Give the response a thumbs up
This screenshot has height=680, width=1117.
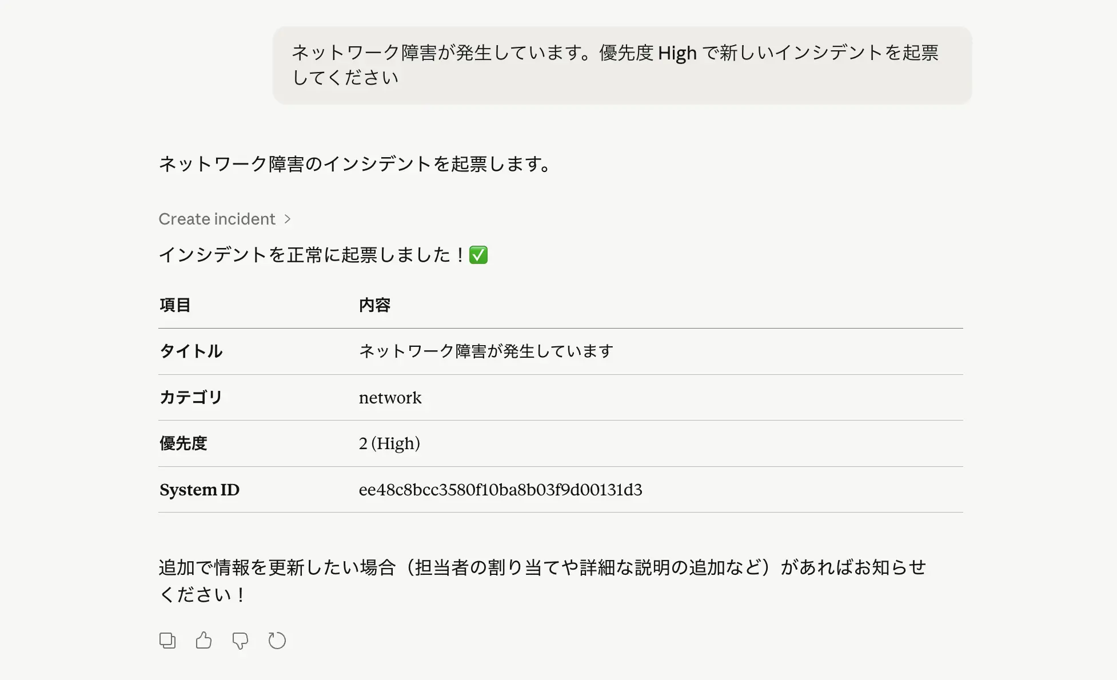[x=204, y=641]
